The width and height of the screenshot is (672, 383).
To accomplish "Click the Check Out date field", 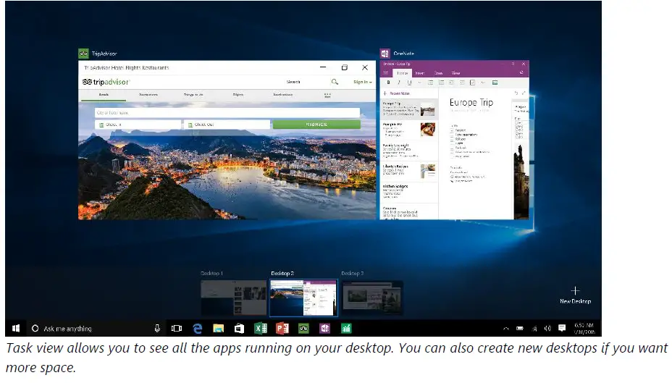I will tap(227, 125).
